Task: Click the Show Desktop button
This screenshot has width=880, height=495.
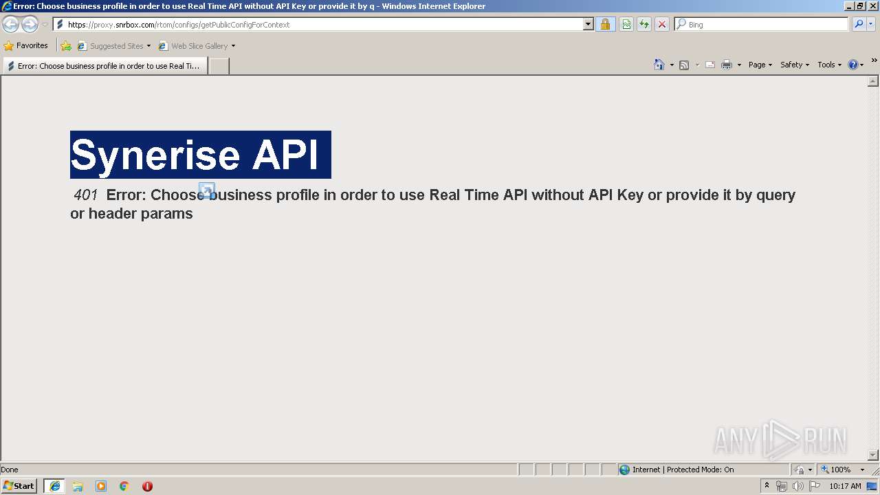Action: (873, 486)
